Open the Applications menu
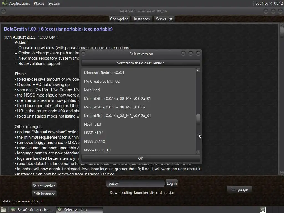Viewport: 284px width, 213px height. (x=20, y=3)
